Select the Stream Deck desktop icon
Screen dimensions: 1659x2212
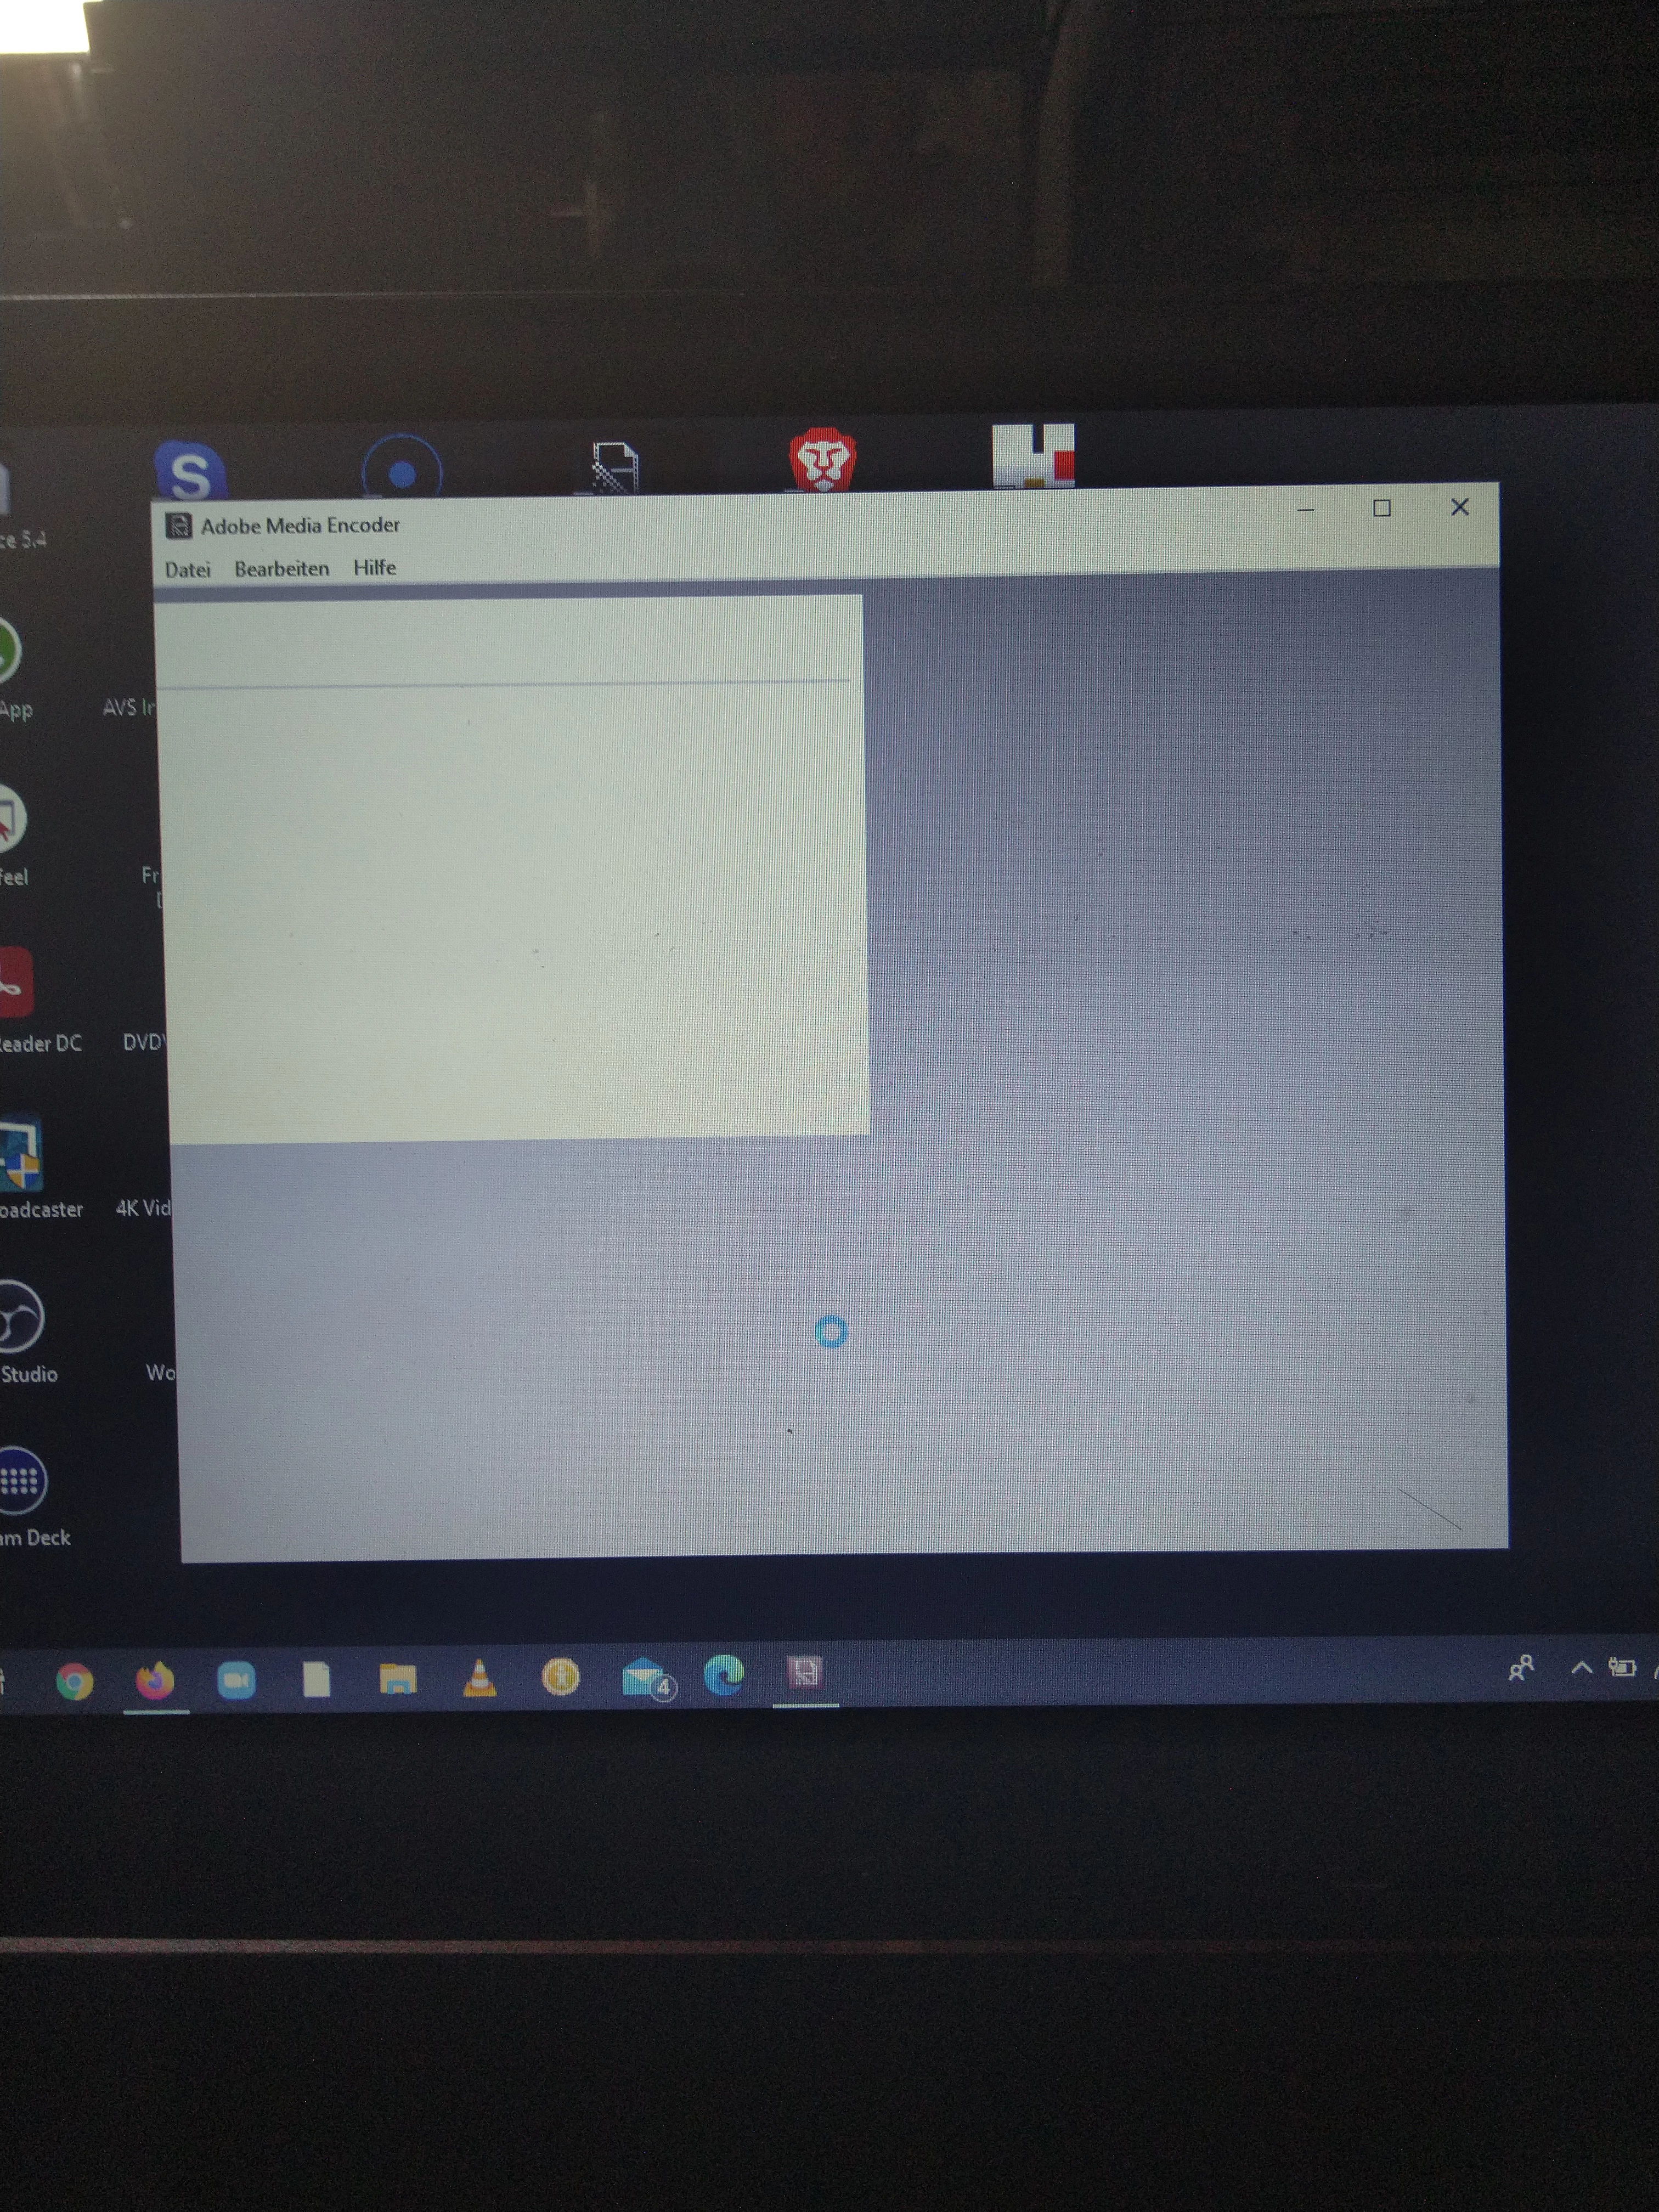(20, 1481)
